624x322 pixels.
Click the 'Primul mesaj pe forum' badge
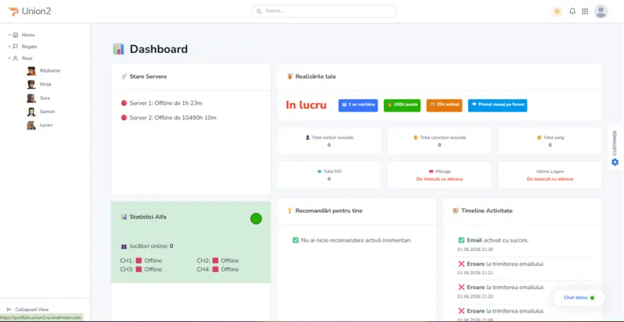[x=498, y=105]
